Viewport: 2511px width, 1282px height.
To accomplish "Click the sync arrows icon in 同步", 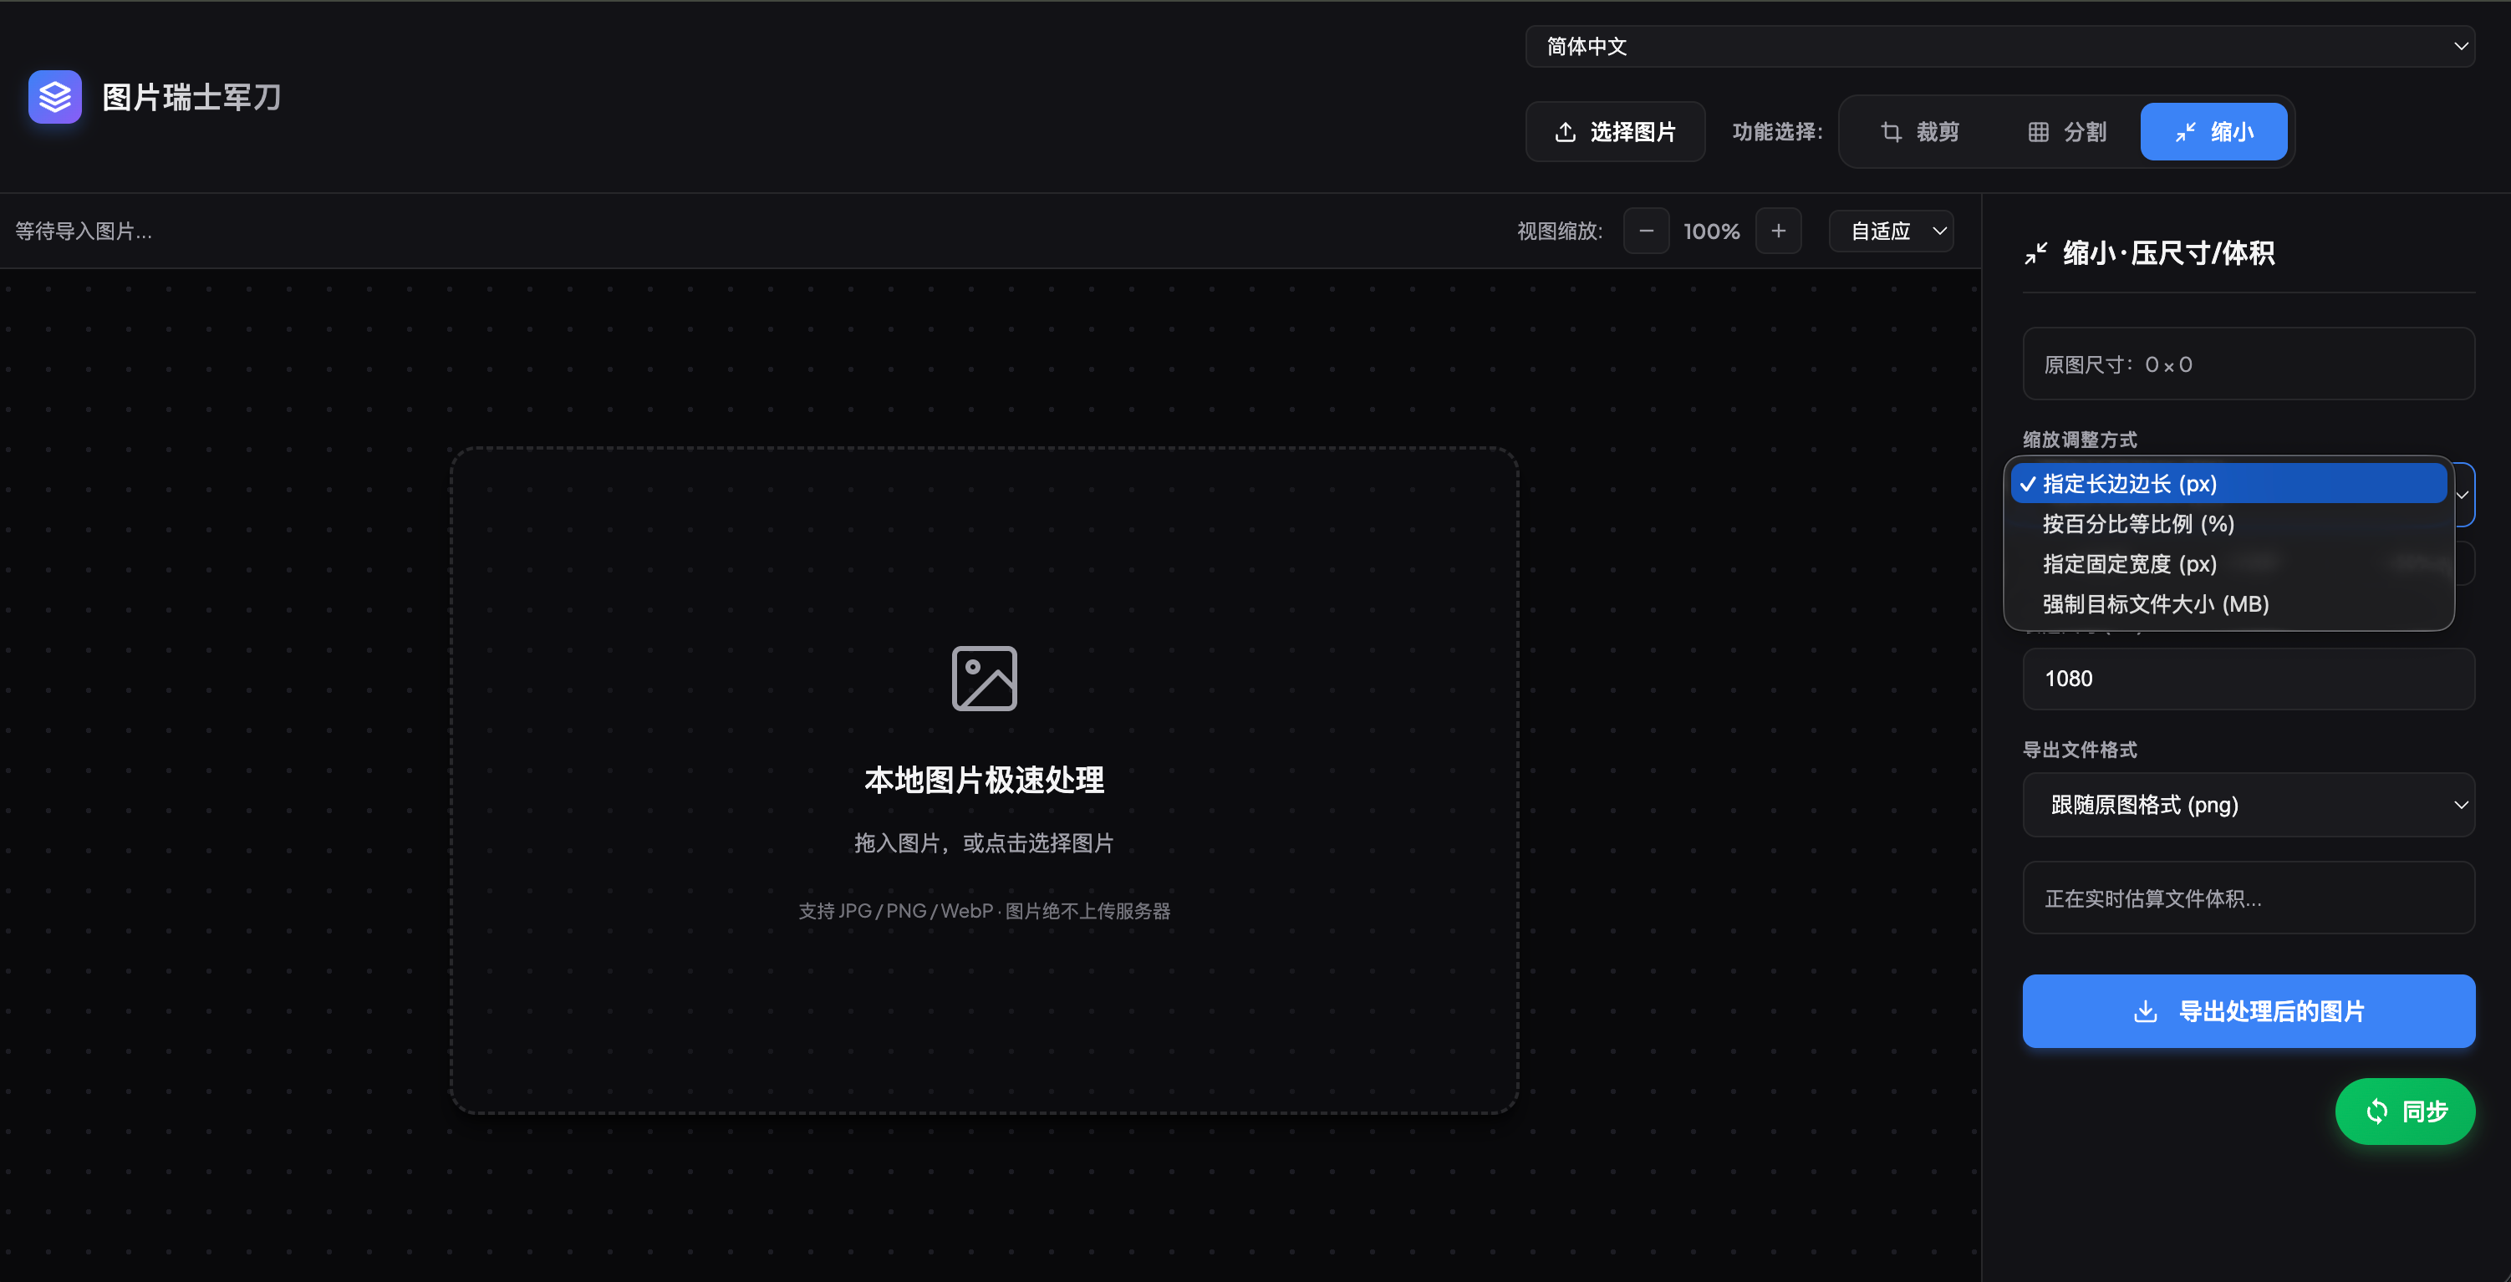I will click(x=2377, y=1111).
